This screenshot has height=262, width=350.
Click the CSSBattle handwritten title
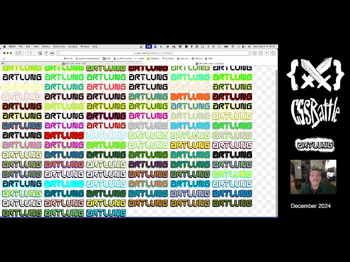(315, 112)
